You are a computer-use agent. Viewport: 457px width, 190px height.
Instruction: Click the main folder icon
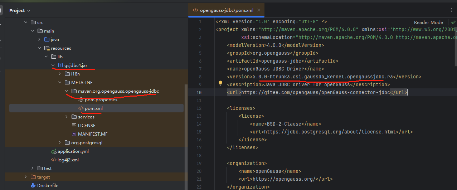click(40, 31)
